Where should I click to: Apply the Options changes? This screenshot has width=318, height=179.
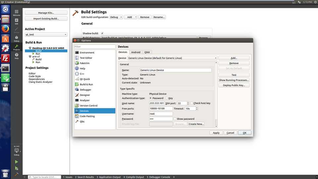(x=216, y=133)
